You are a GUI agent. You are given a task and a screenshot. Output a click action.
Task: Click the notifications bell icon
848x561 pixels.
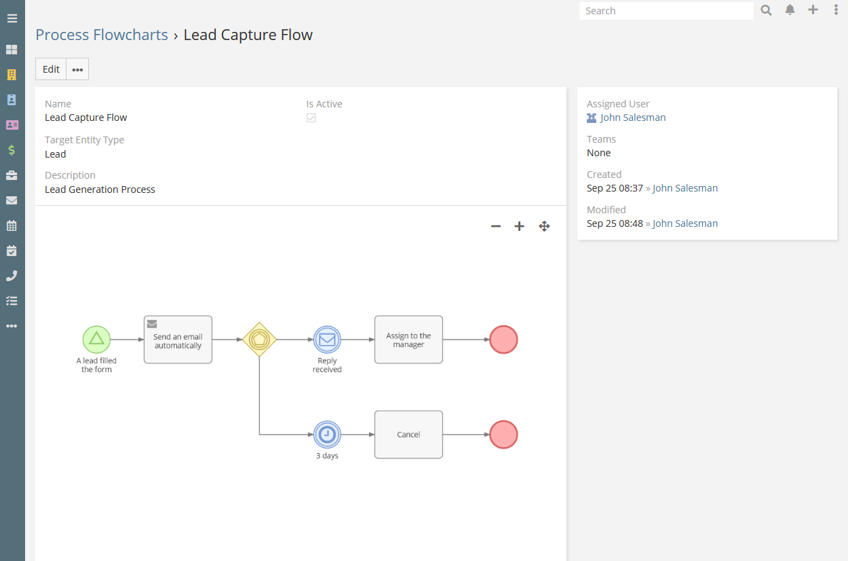790,10
